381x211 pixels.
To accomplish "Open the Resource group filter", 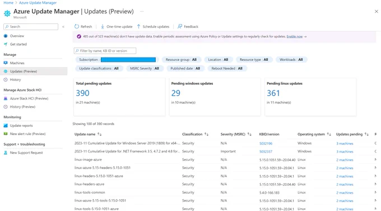I will click(181, 60).
